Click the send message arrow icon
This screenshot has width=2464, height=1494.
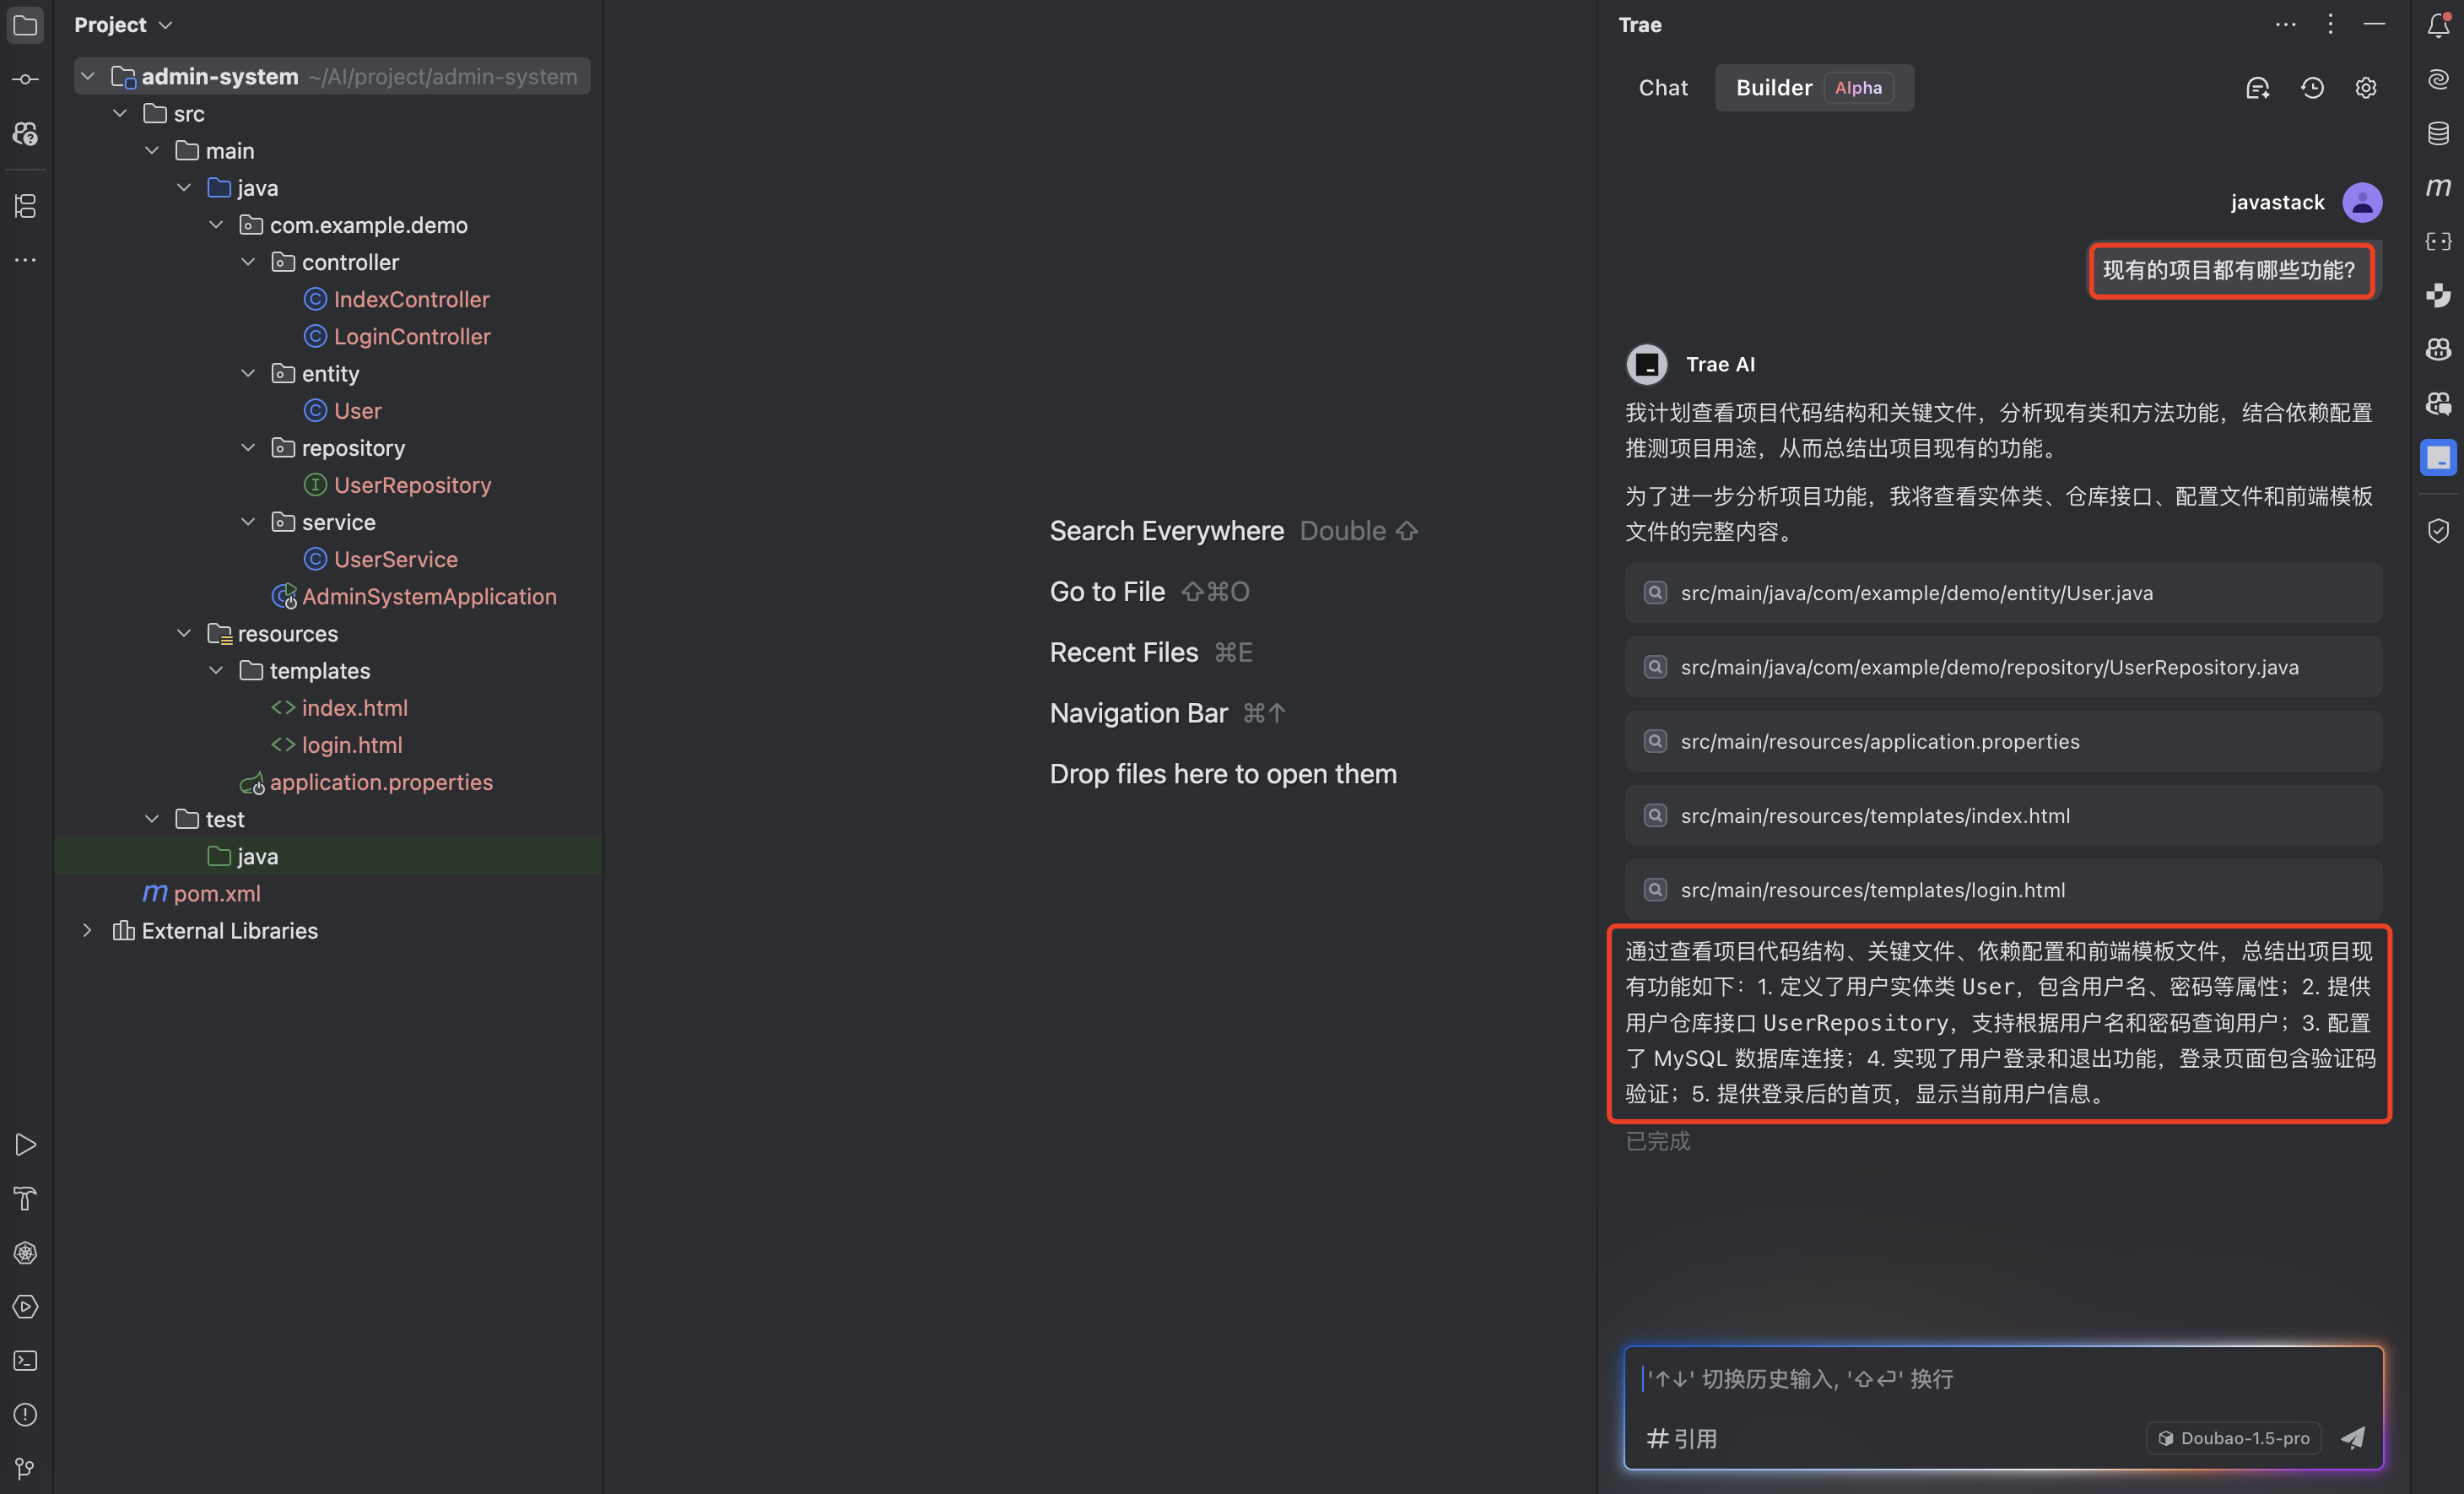pos(2353,1438)
